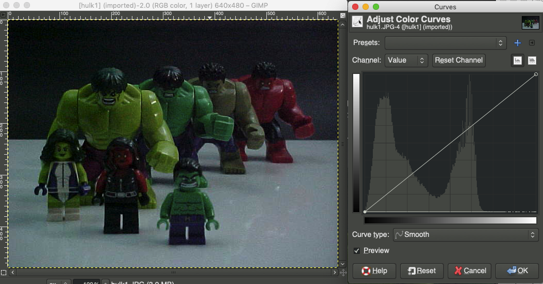Open the Channel dropdown showing Value
Screen dimensions: 543x284
point(406,60)
